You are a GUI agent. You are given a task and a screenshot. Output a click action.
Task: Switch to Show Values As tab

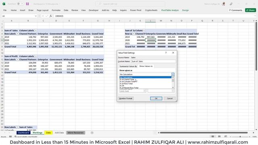(x=146, y=66)
